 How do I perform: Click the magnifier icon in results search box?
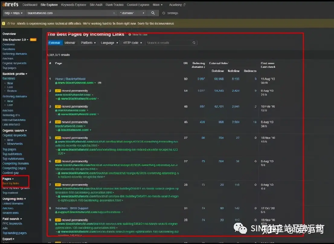click(x=194, y=43)
